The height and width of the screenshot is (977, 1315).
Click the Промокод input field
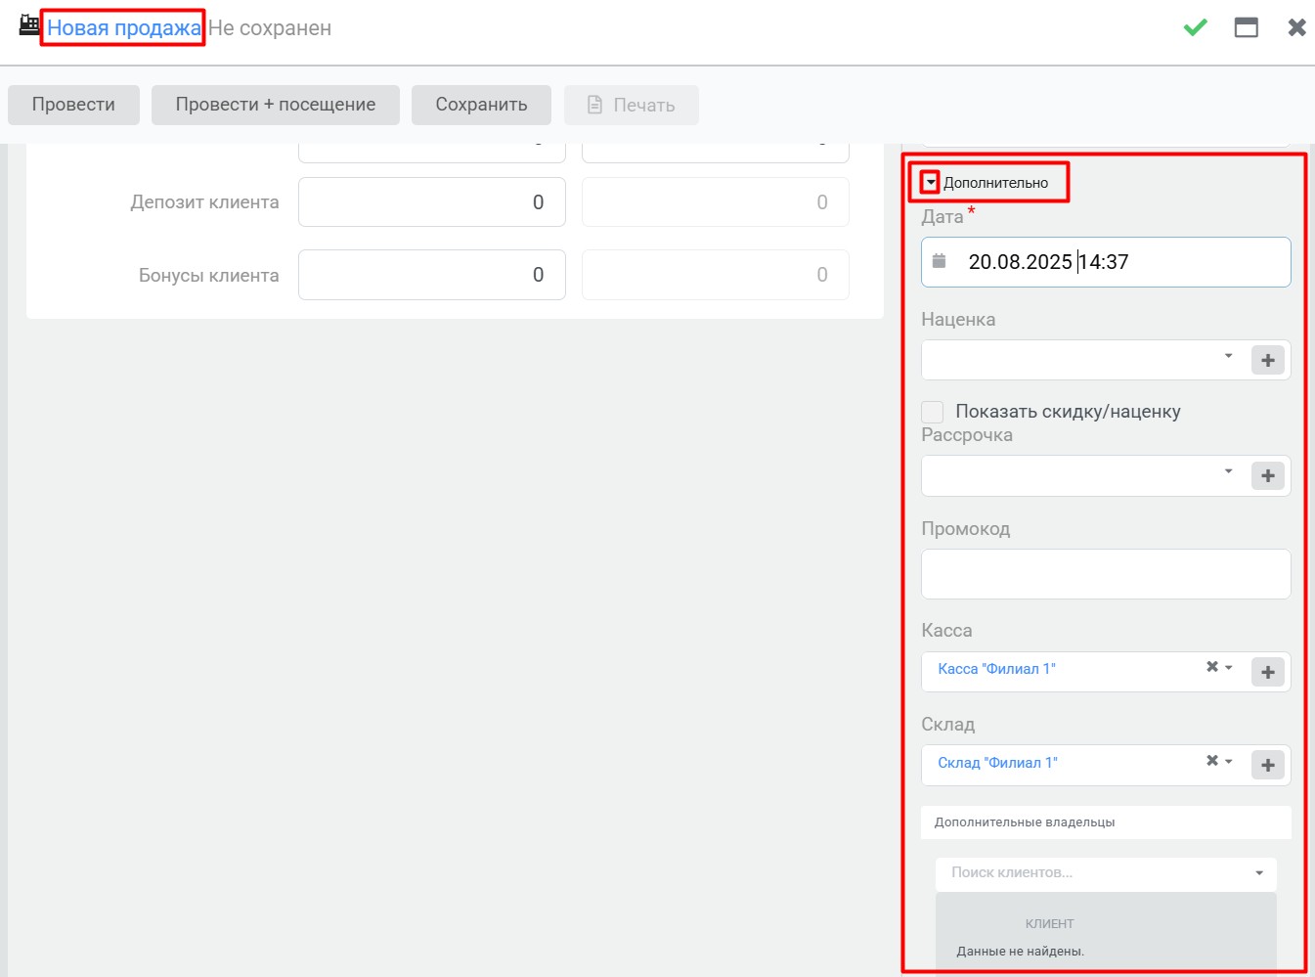point(1106,574)
